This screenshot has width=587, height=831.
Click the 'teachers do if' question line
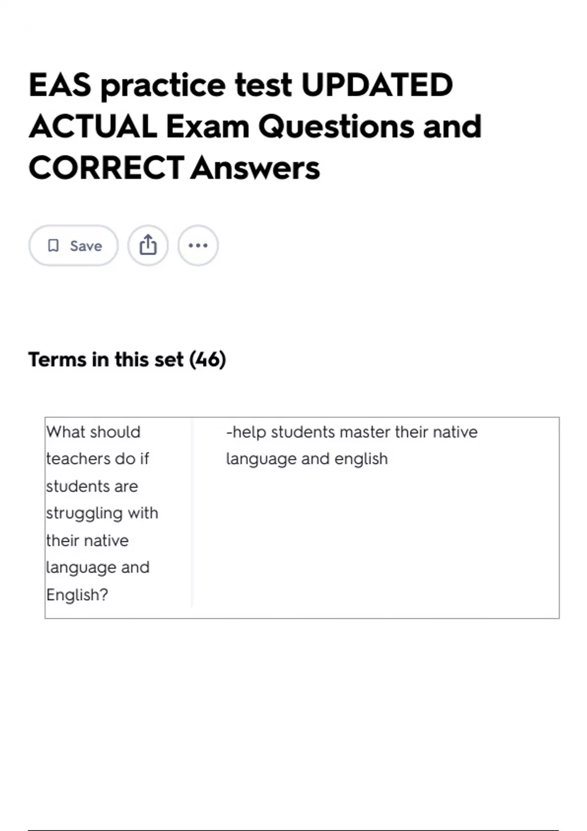[x=97, y=459]
